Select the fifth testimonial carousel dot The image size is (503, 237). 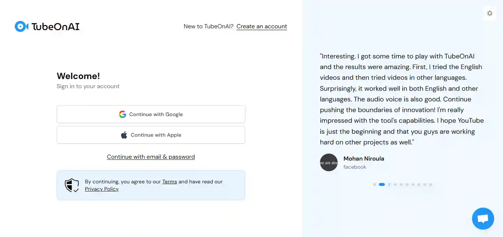pyautogui.click(x=401, y=184)
